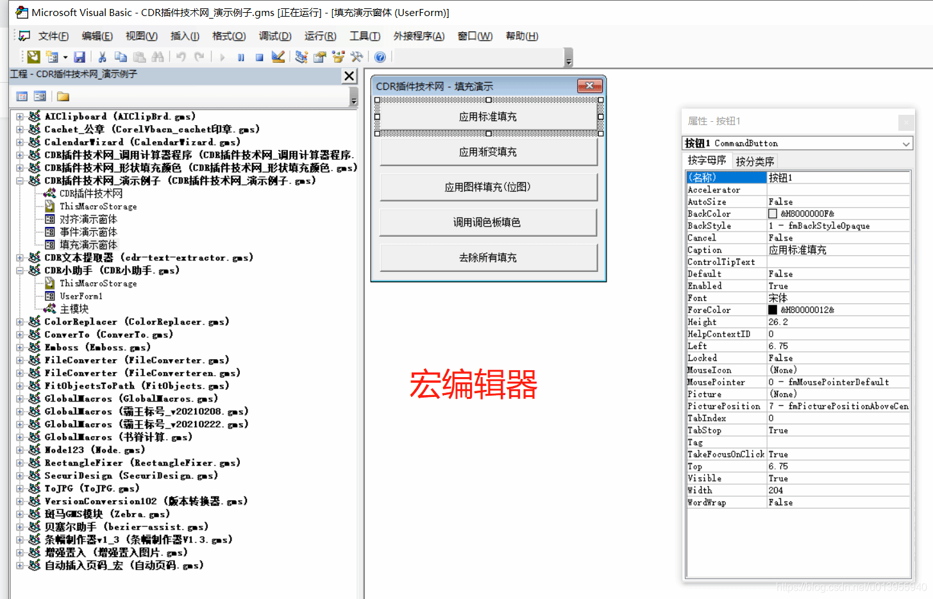
Task: Switch to the 按分类序 properties tab
Action: [x=754, y=160]
